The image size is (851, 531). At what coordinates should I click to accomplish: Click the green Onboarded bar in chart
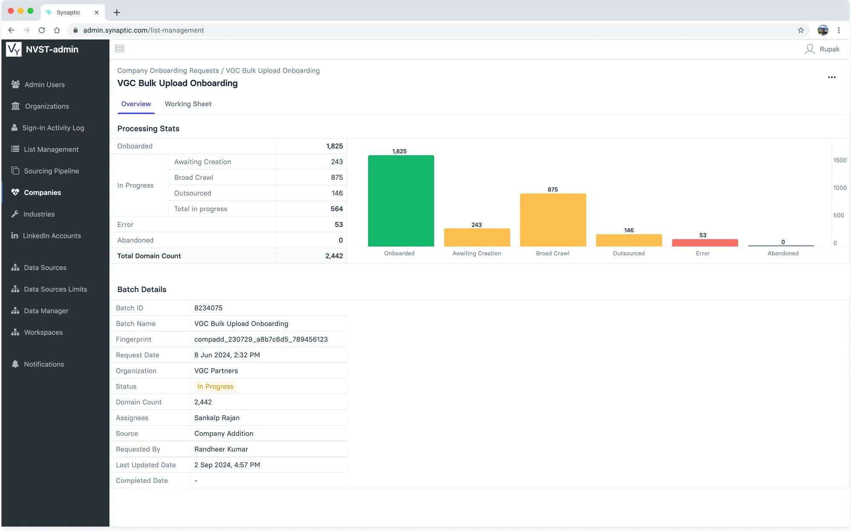pos(401,201)
